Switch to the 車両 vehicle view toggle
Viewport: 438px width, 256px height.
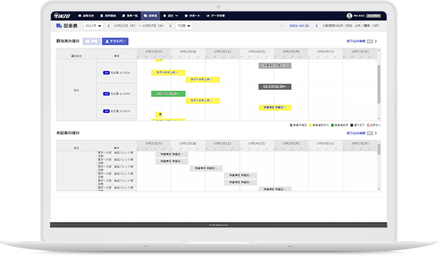pos(91,41)
